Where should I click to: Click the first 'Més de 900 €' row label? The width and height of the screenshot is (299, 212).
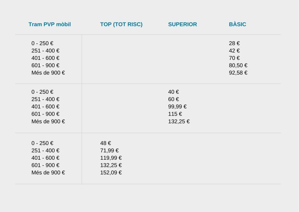pos(48,73)
